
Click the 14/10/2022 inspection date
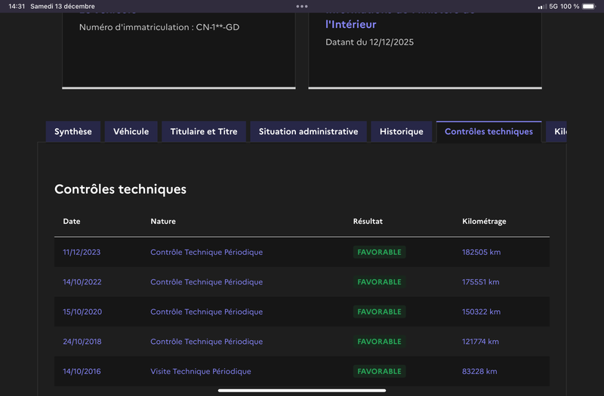coord(82,282)
